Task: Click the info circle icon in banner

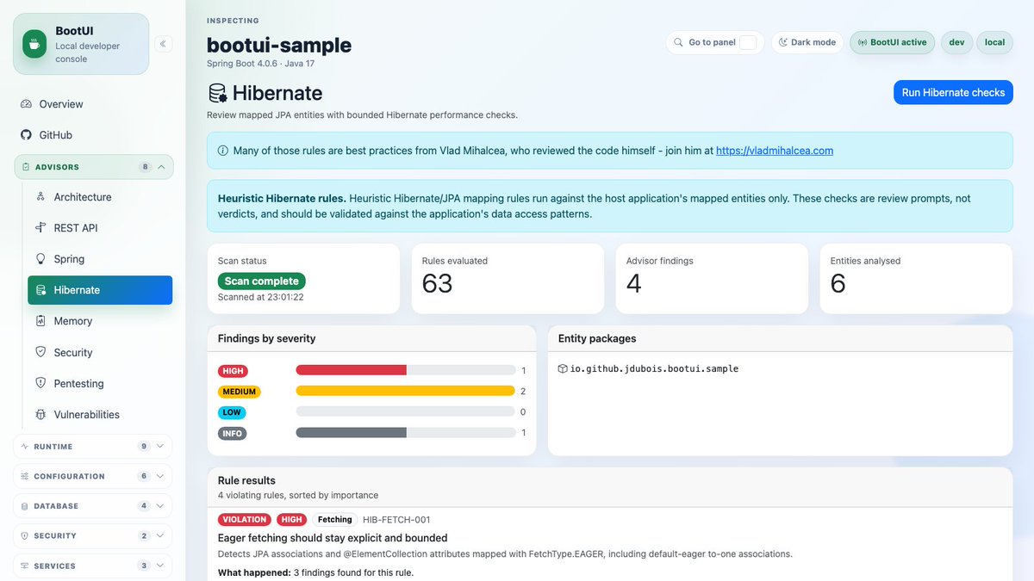Action: pos(222,151)
